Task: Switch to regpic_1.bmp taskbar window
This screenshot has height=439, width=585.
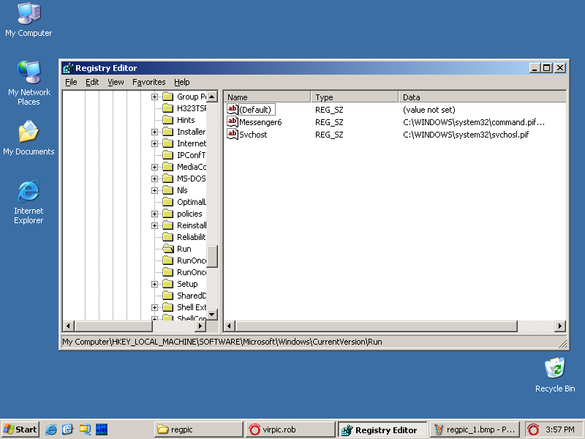Action: pyautogui.click(x=475, y=429)
